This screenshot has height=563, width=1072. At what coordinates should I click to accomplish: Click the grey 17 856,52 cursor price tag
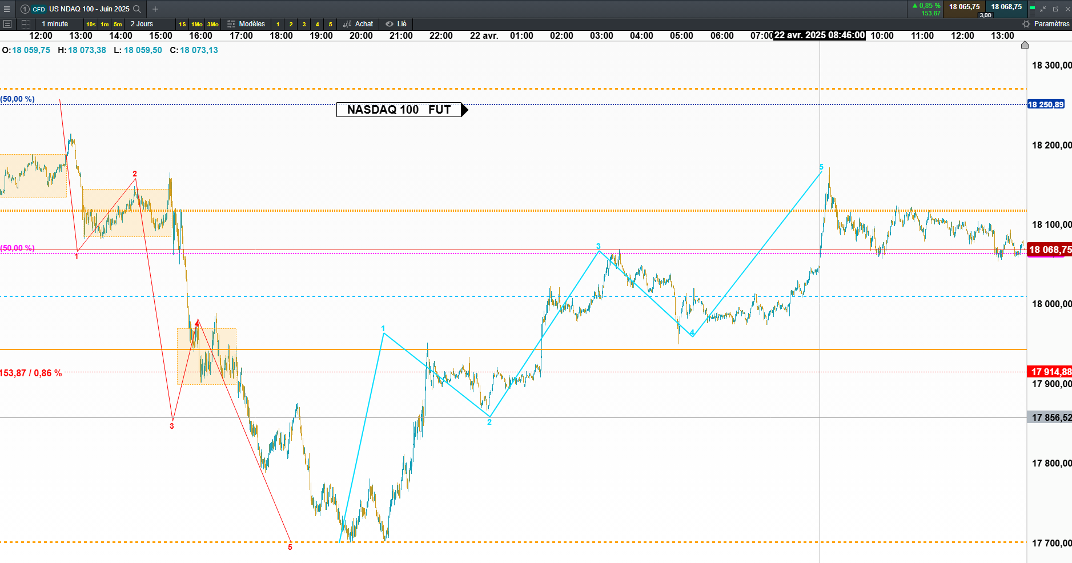tap(1050, 417)
